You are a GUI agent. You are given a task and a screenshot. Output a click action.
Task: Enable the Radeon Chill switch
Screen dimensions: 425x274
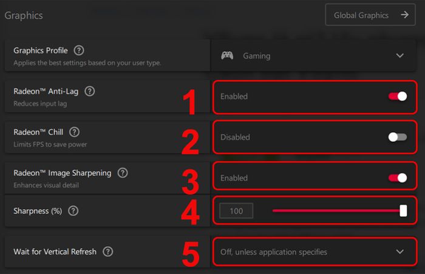398,137
